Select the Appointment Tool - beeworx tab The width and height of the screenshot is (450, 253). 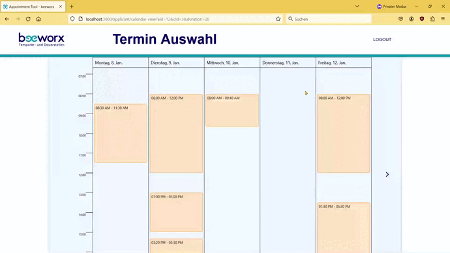click(x=33, y=7)
